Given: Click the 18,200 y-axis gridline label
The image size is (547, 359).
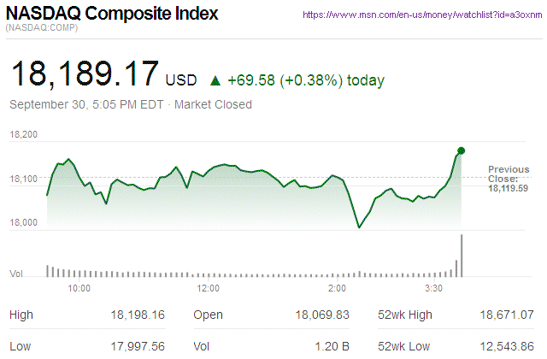Looking at the screenshot, I should pyautogui.click(x=24, y=135).
